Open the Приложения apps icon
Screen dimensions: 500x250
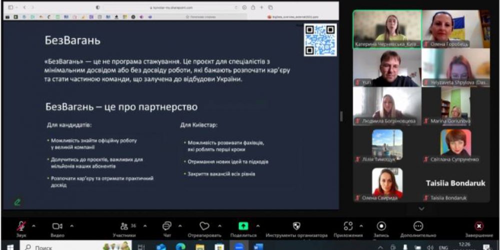348,226
